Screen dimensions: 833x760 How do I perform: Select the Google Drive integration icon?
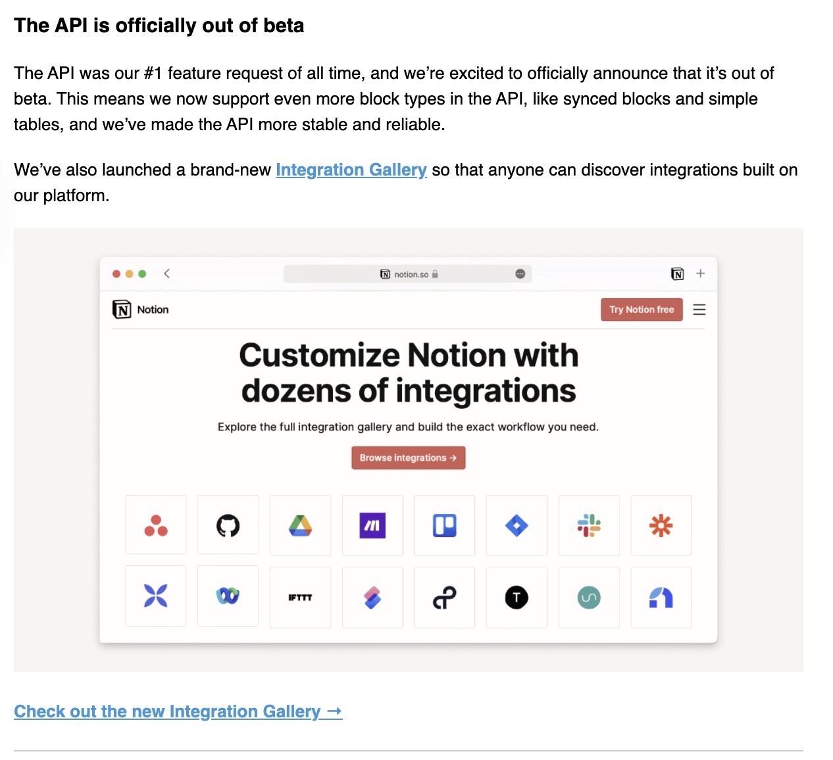pyautogui.click(x=300, y=526)
